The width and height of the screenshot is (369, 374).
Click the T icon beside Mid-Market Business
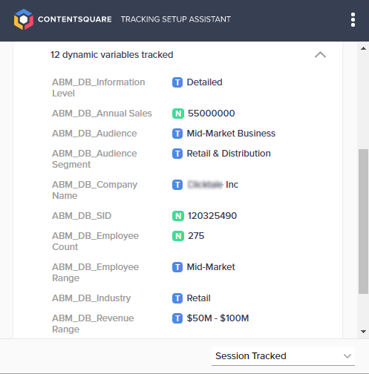[x=177, y=134]
